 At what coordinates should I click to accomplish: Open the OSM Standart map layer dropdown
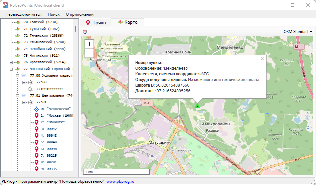pyautogui.click(x=298, y=32)
